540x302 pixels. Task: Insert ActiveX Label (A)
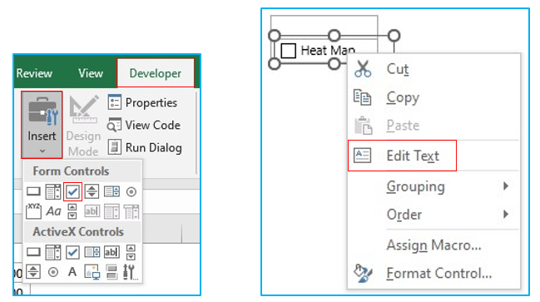(x=72, y=272)
